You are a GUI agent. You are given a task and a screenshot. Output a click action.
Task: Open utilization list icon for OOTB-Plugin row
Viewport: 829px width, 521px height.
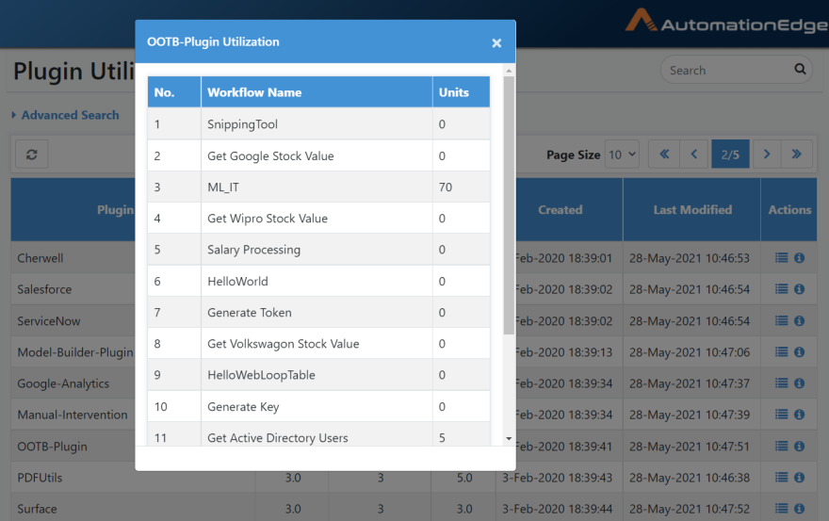point(781,446)
